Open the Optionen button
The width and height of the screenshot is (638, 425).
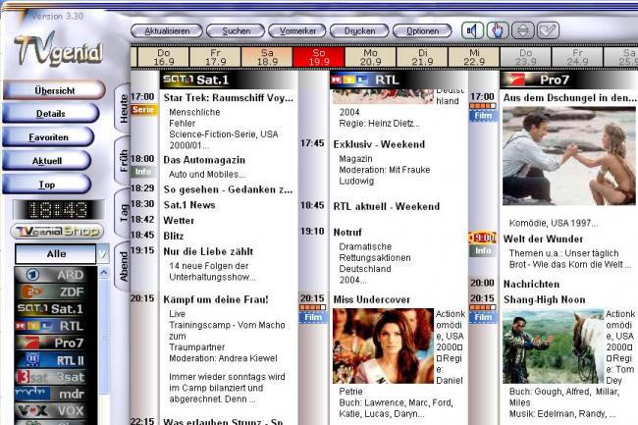coord(422,30)
